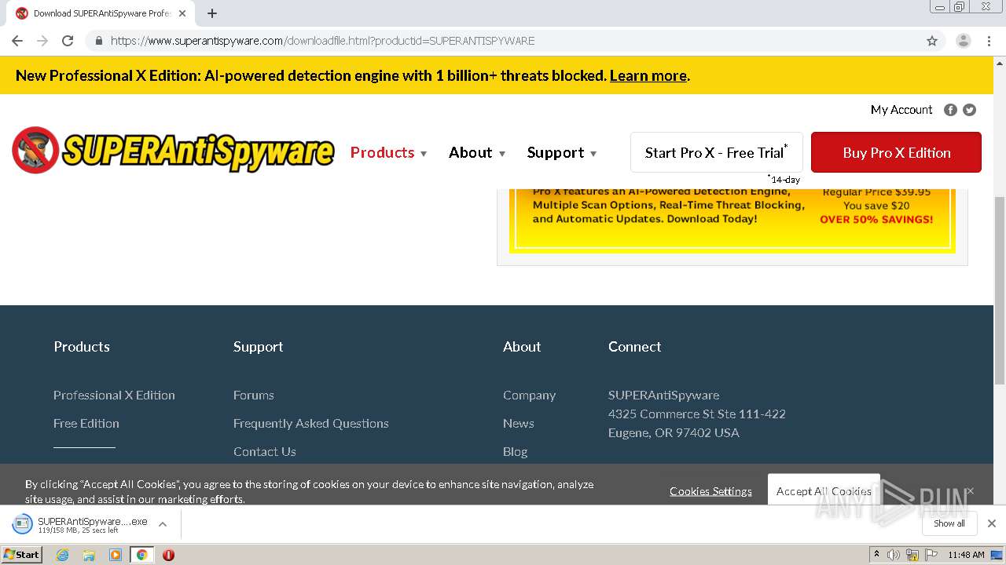The image size is (1006, 565).
Task: Visit SUPERAntiSpyware Facebook page icon
Action: click(x=950, y=110)
